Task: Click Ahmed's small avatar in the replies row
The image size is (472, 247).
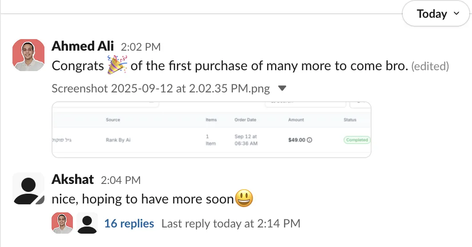Action: tap(62, 223)
